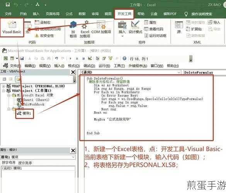The height and width of the screenshot is (193, 226).
Task: Open the Visual Basic editor button
Action: pyautogui.click(x=12, y=27)
